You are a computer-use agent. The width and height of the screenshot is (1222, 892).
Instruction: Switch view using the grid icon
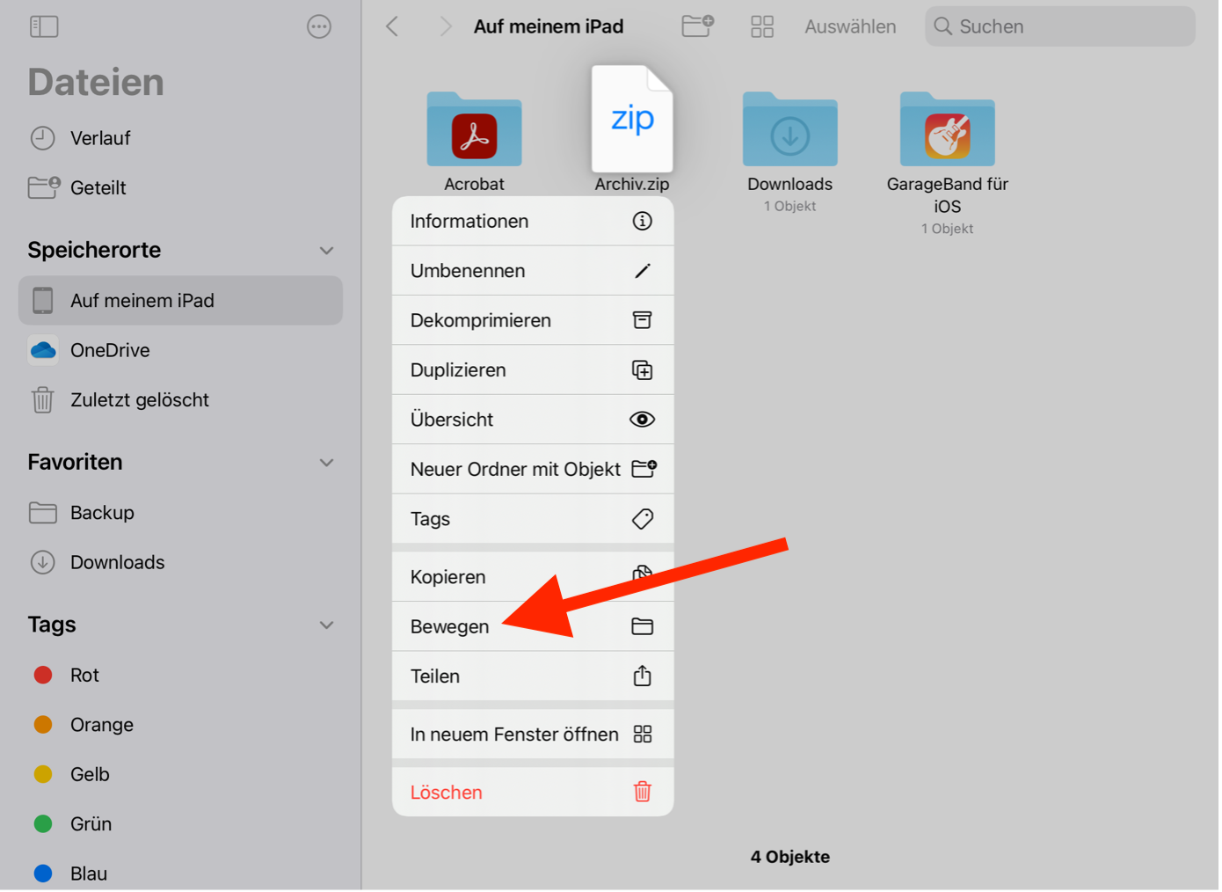point(762,26)
